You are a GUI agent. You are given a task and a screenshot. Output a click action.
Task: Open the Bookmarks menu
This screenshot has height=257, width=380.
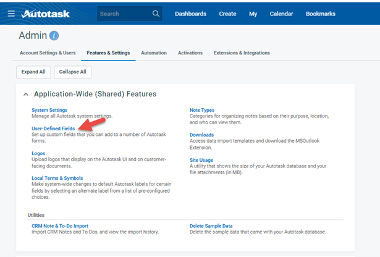tap(321, 14)
